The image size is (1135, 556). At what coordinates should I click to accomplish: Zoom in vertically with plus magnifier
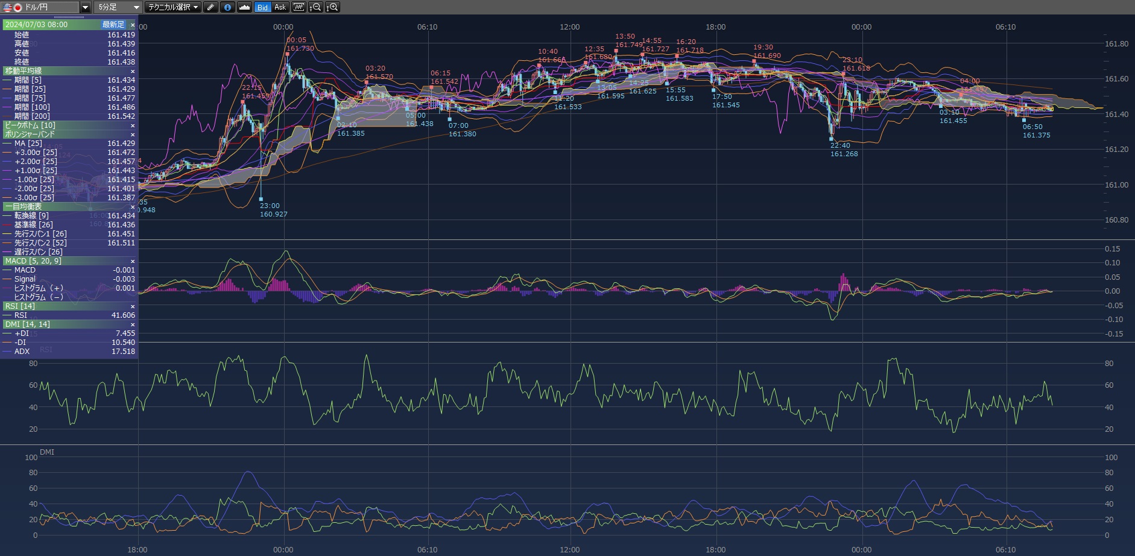click(332, 7)
